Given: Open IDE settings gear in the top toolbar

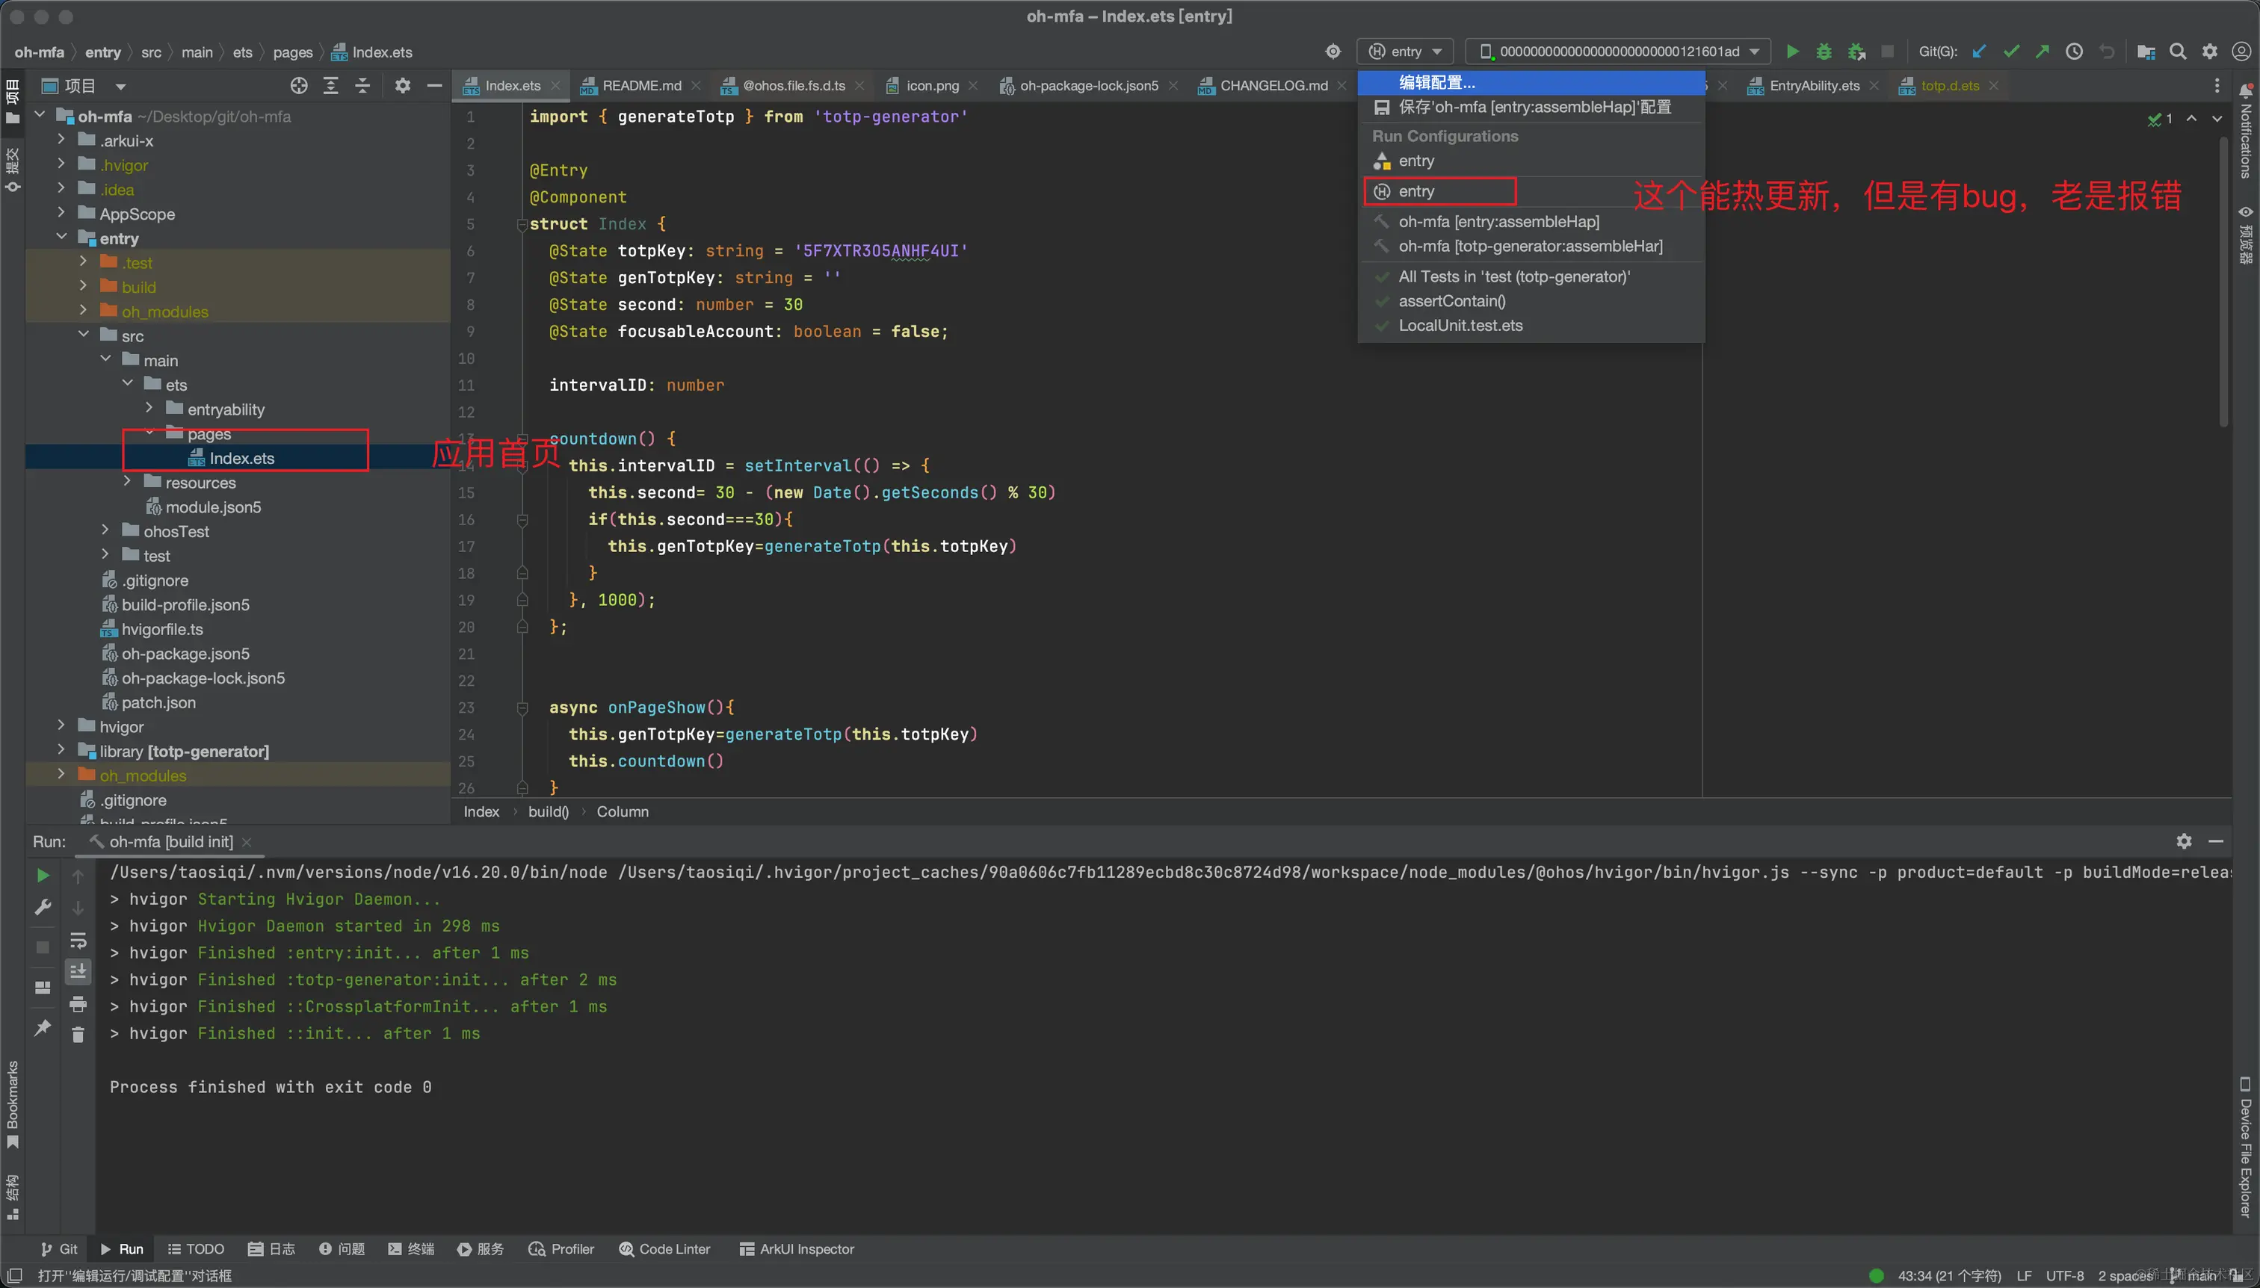Looking at the screenshot, I should pos(2210,52).
